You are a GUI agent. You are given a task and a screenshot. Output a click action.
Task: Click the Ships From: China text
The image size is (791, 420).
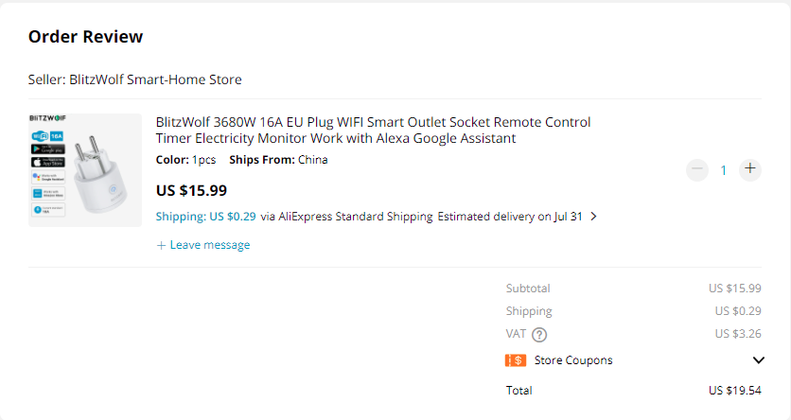(x=278, y=160)
